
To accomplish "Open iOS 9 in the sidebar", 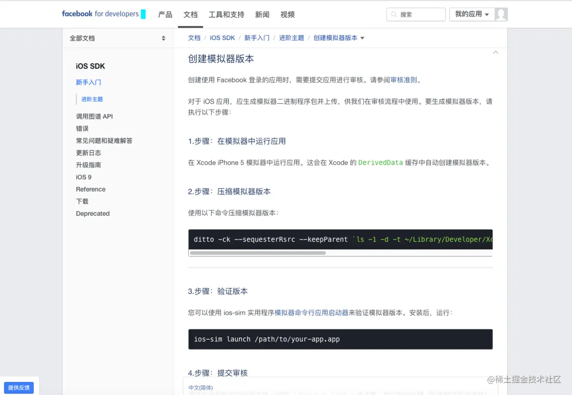I will (84, 177).
